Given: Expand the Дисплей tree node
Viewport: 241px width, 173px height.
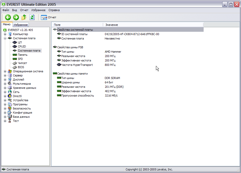Looking at the screenshot, I should tap(5, 80).
